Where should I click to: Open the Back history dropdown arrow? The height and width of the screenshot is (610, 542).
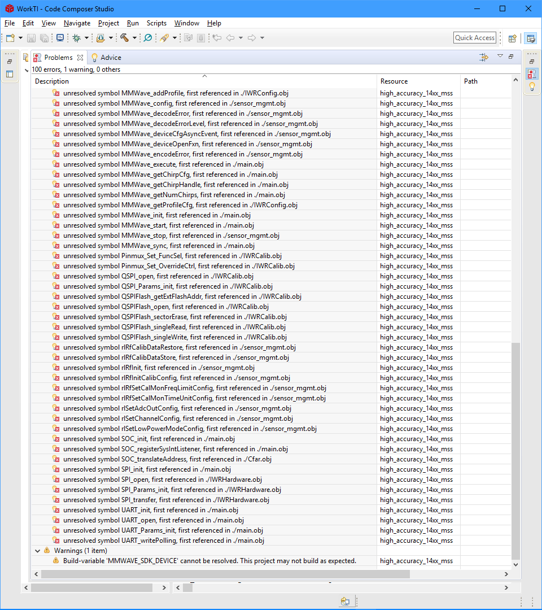coord(241,38)
